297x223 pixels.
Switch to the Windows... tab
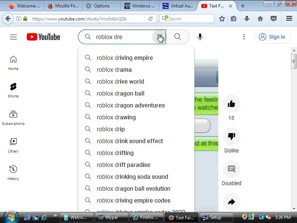(140, 6)
